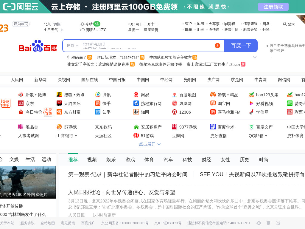305x229 pixels.
Task: Click the 百度一下 search button
Action: tap(241, 46)
